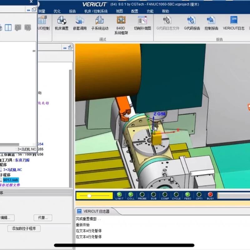Open the 测量 menu
This screenshot has height=250, width=250.
[42, 11]
